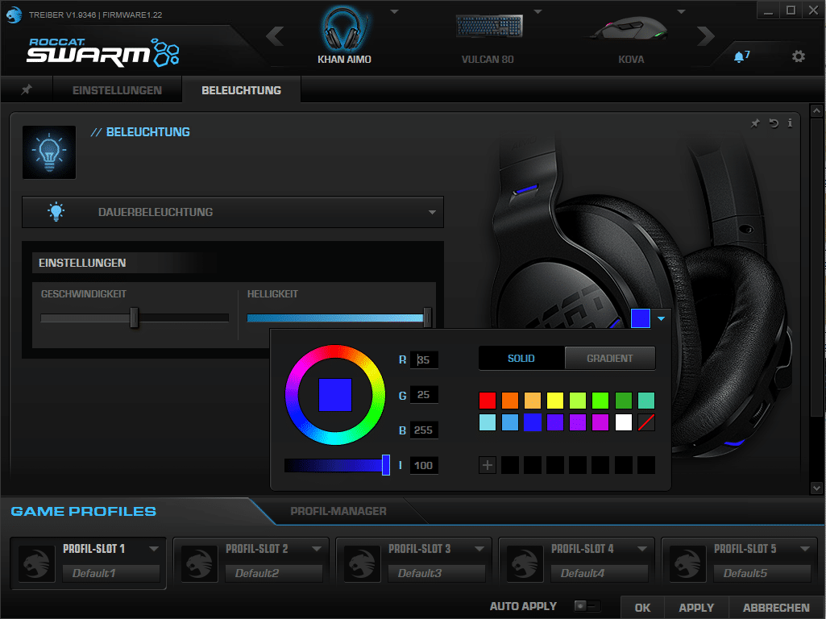Select the Vulcan 80 keyboard device

(x=488, y=36)
